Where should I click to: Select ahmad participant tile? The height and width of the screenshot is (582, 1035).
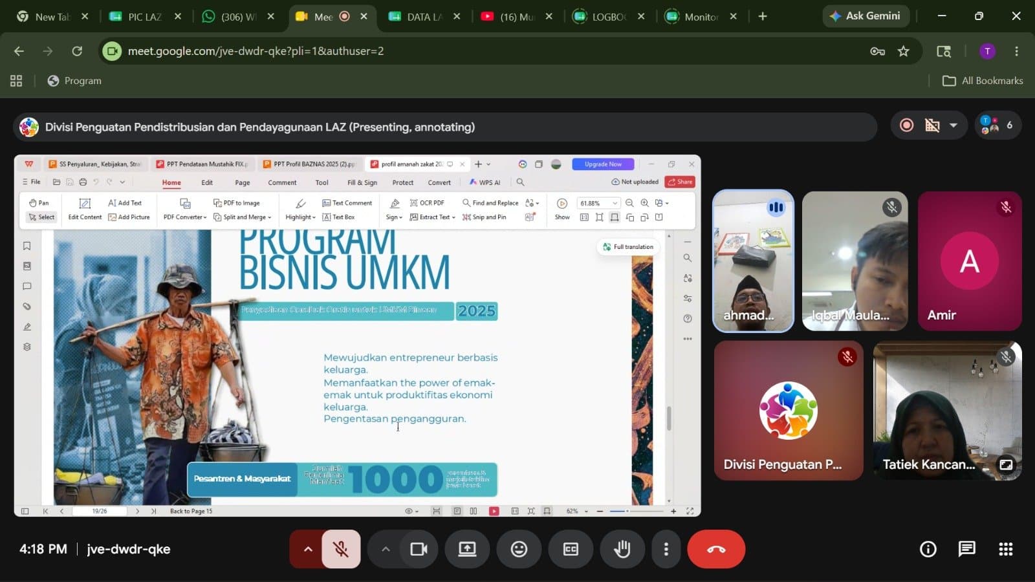[x=753, y=261]
